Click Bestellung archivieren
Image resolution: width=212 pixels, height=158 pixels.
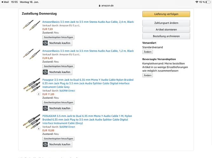coord(166,36)
